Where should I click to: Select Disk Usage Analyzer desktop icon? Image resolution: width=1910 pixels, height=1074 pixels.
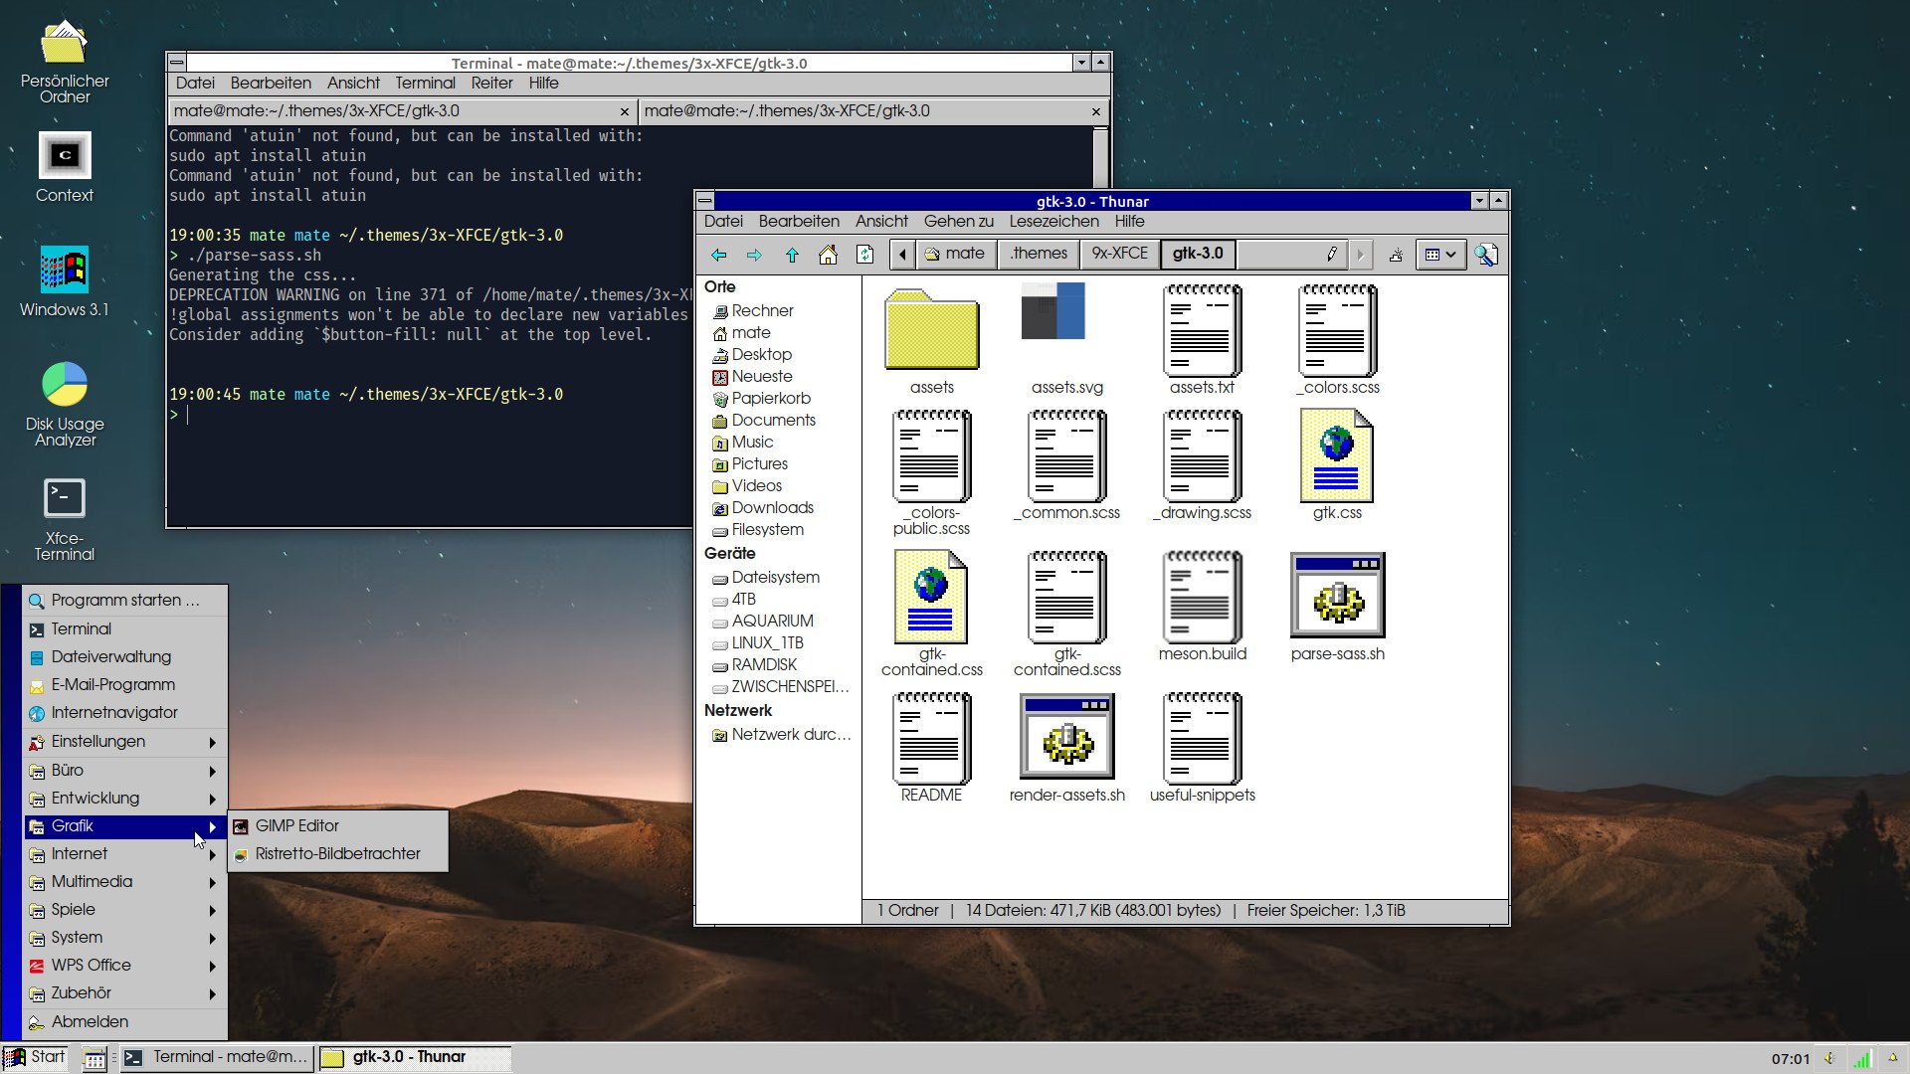(x=65, y=404)
